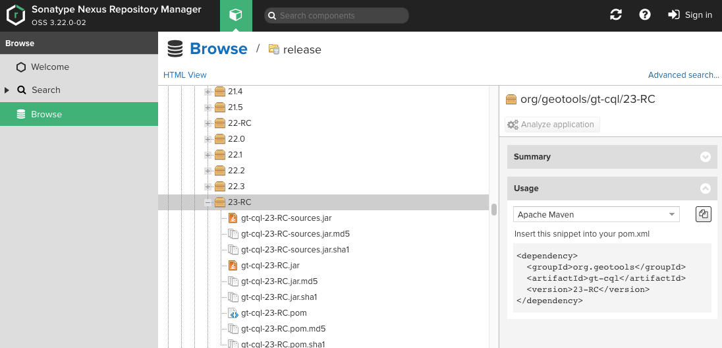This screenshot has width=722, height=348.
Task: Select Browse in the sidebar menu
Action: tap(79, 114)
